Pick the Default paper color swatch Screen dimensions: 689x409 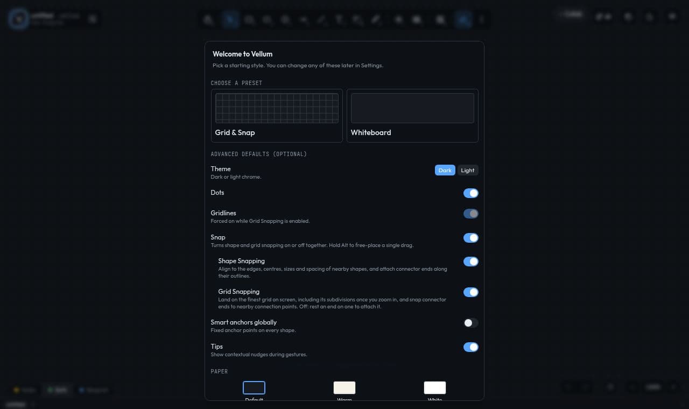click(x=254, y=387)
